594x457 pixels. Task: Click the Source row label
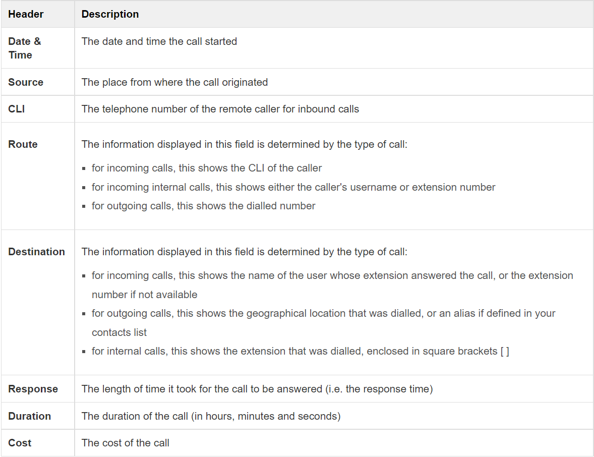26,82
